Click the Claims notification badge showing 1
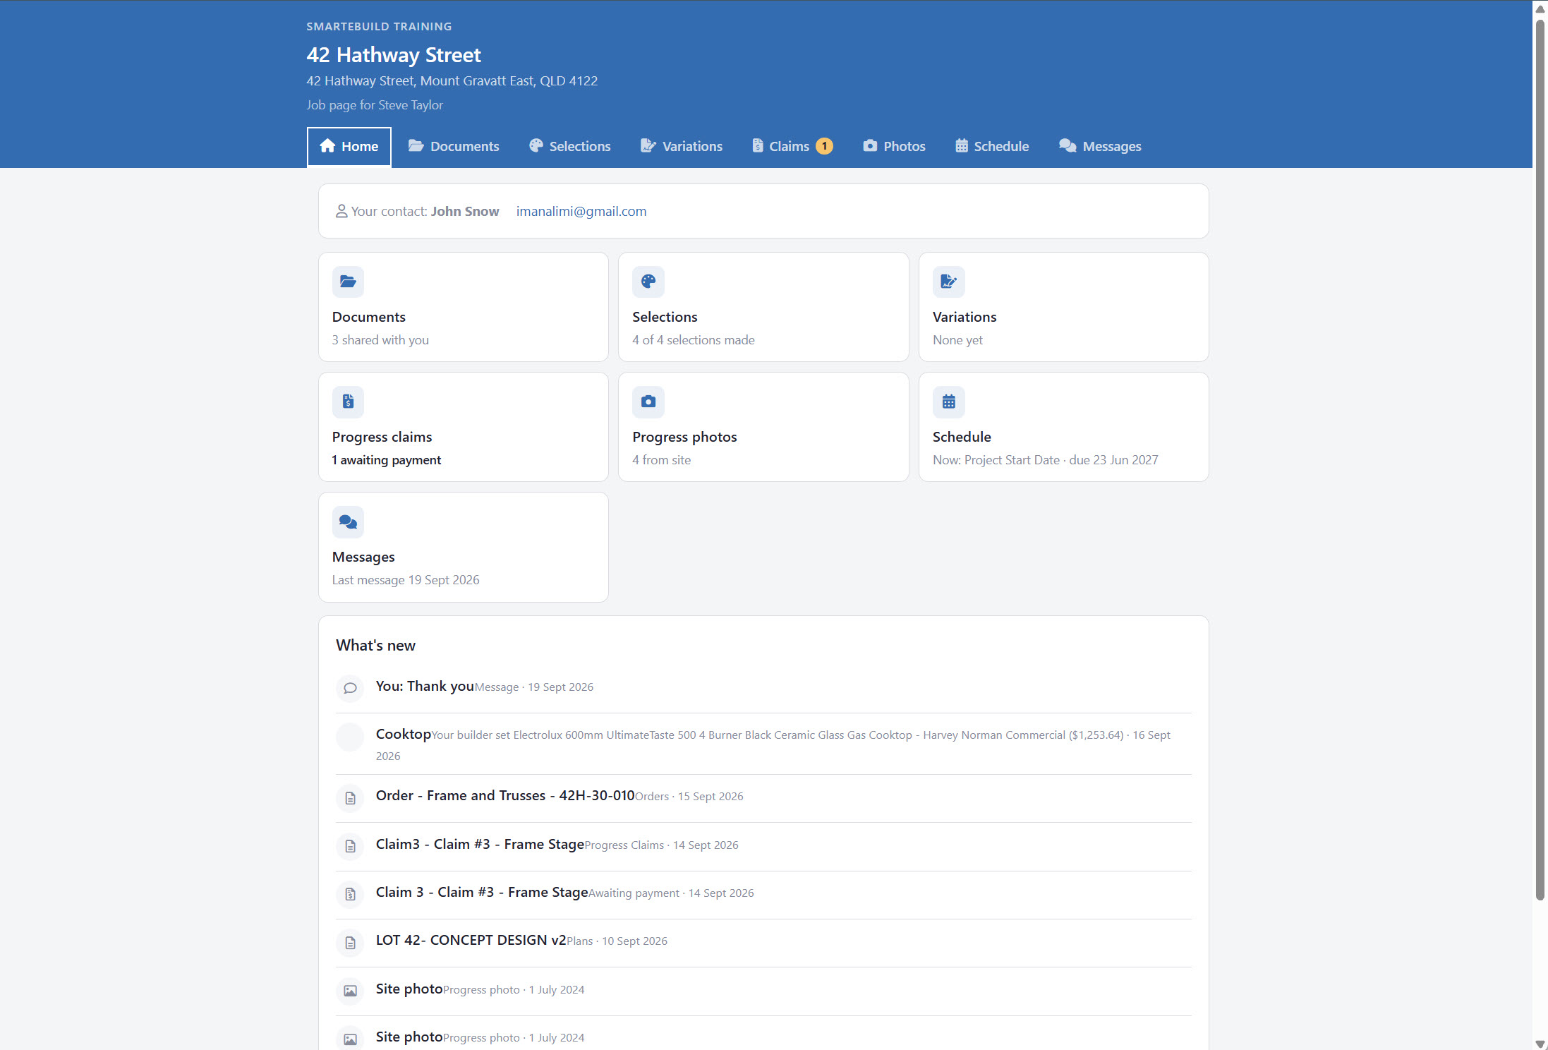 pos(824,146)
